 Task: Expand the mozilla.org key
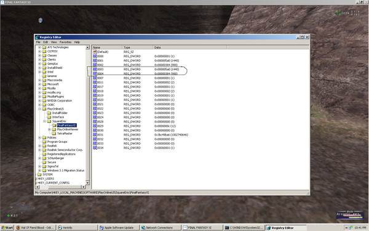click(x=39, y=92)
